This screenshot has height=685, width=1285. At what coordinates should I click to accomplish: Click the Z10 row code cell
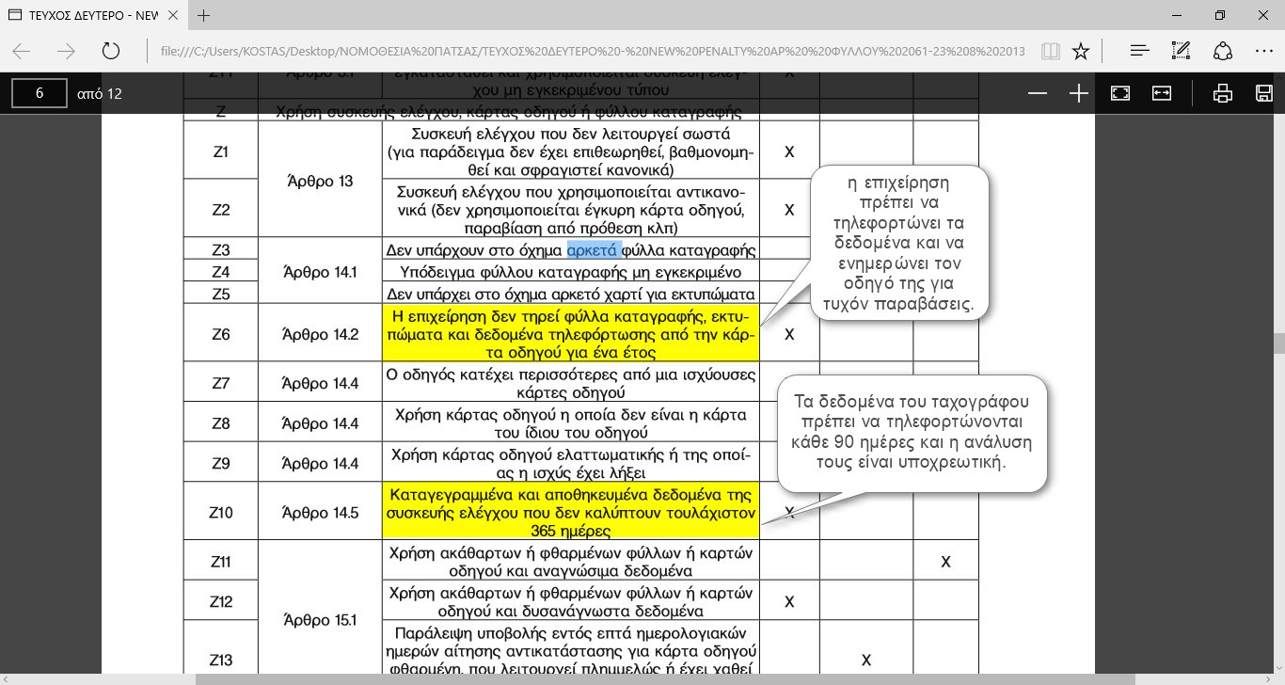coord(220,512)
